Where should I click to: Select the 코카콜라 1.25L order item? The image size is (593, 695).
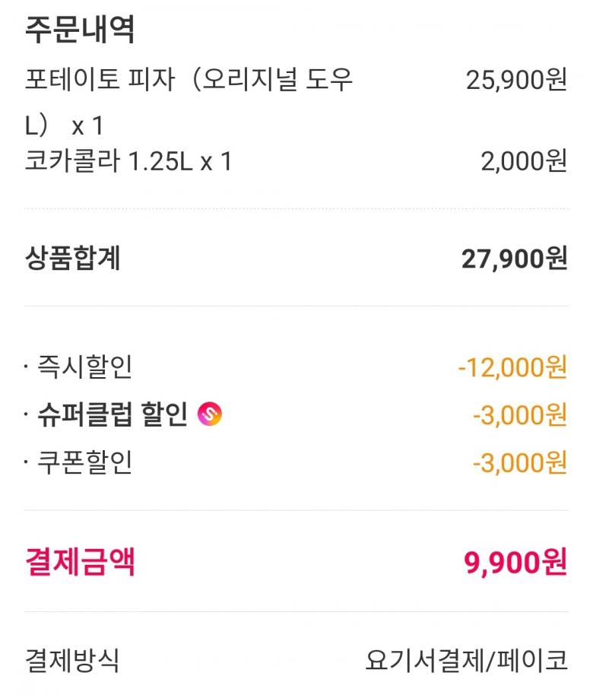coord(128,161)
